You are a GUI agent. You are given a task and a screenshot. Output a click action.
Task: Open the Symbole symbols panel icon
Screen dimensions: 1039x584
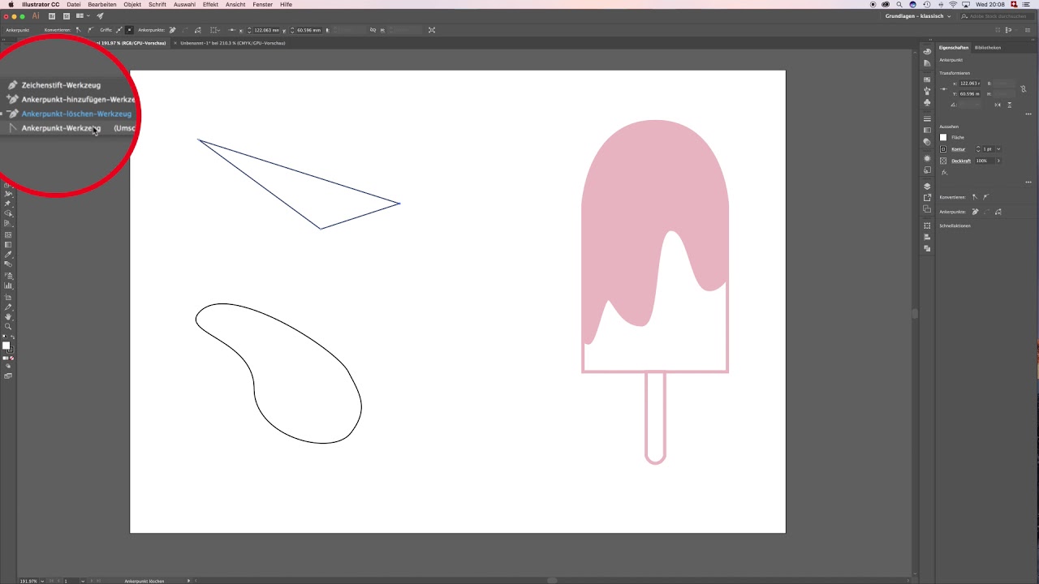pos(927,103)
